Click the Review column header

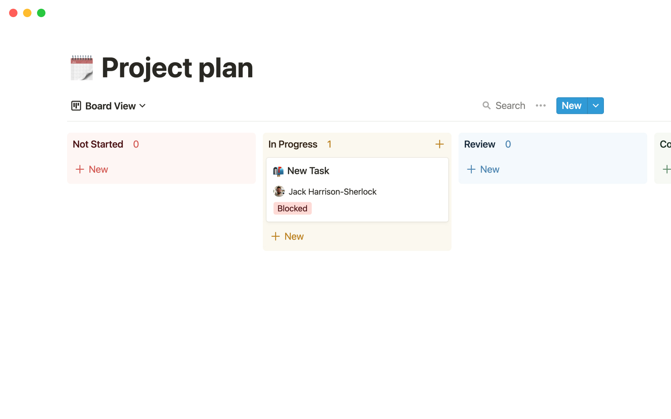[479, 144]
